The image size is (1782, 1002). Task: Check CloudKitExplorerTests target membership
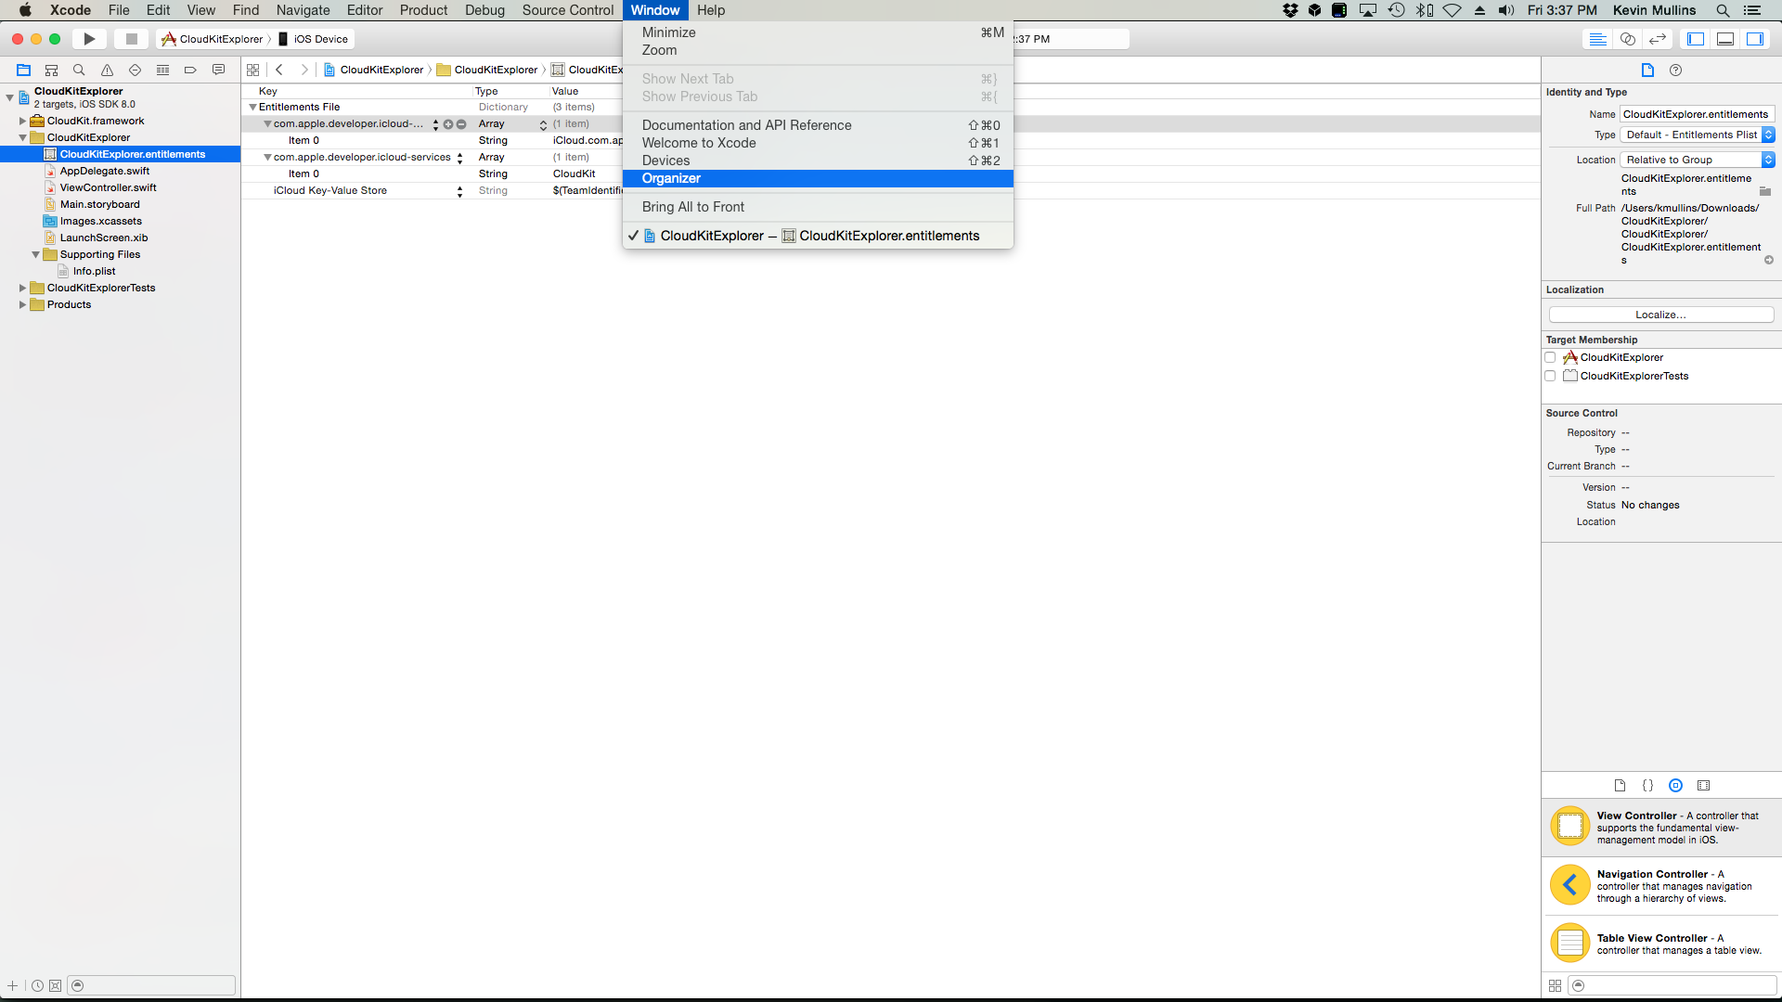[x=1550, y=376]
